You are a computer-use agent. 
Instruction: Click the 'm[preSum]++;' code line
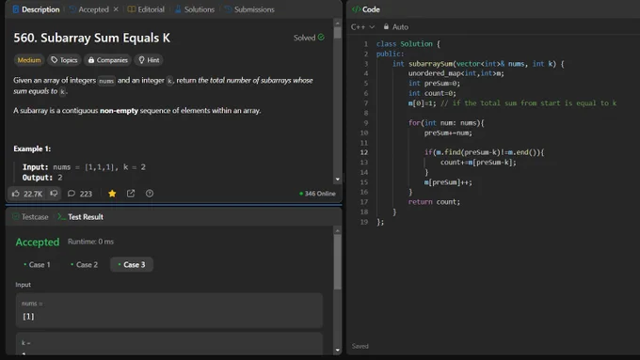pos(448,182)
